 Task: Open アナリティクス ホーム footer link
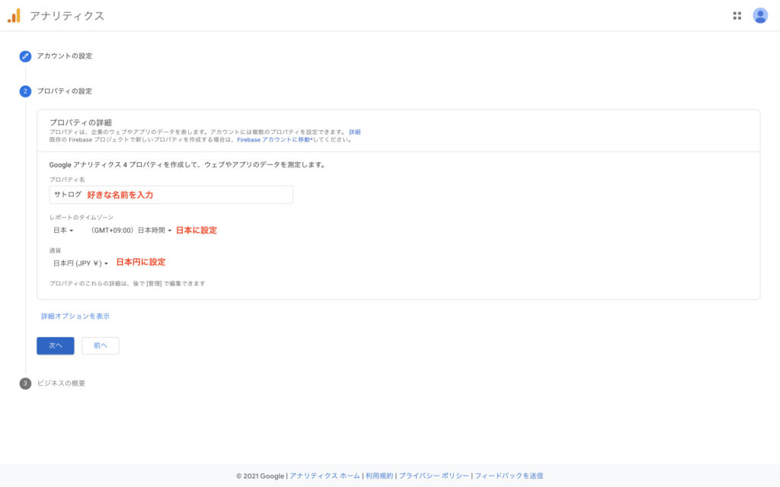tap(324, 476)
